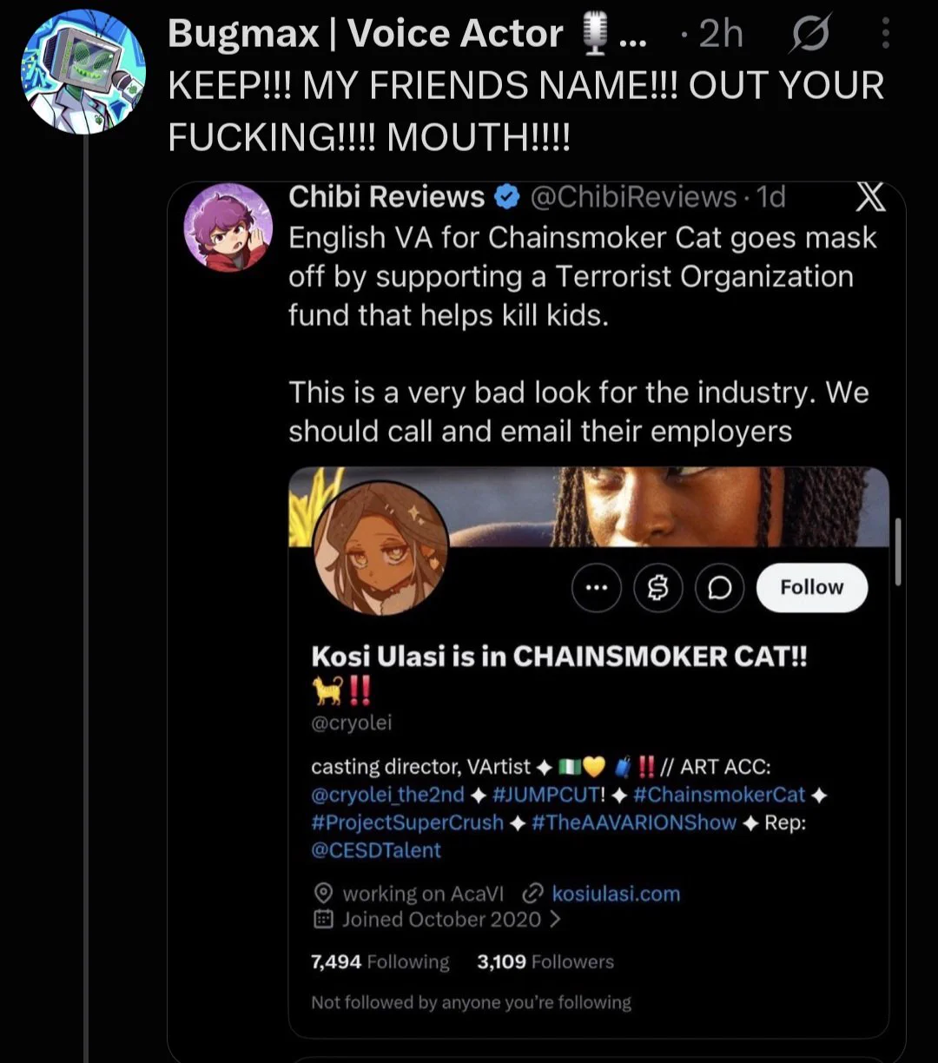Viewport: 938px width, 1063px height.
Task: Tap the X logo on quoted tweet
Action: (x=870, y=198)
